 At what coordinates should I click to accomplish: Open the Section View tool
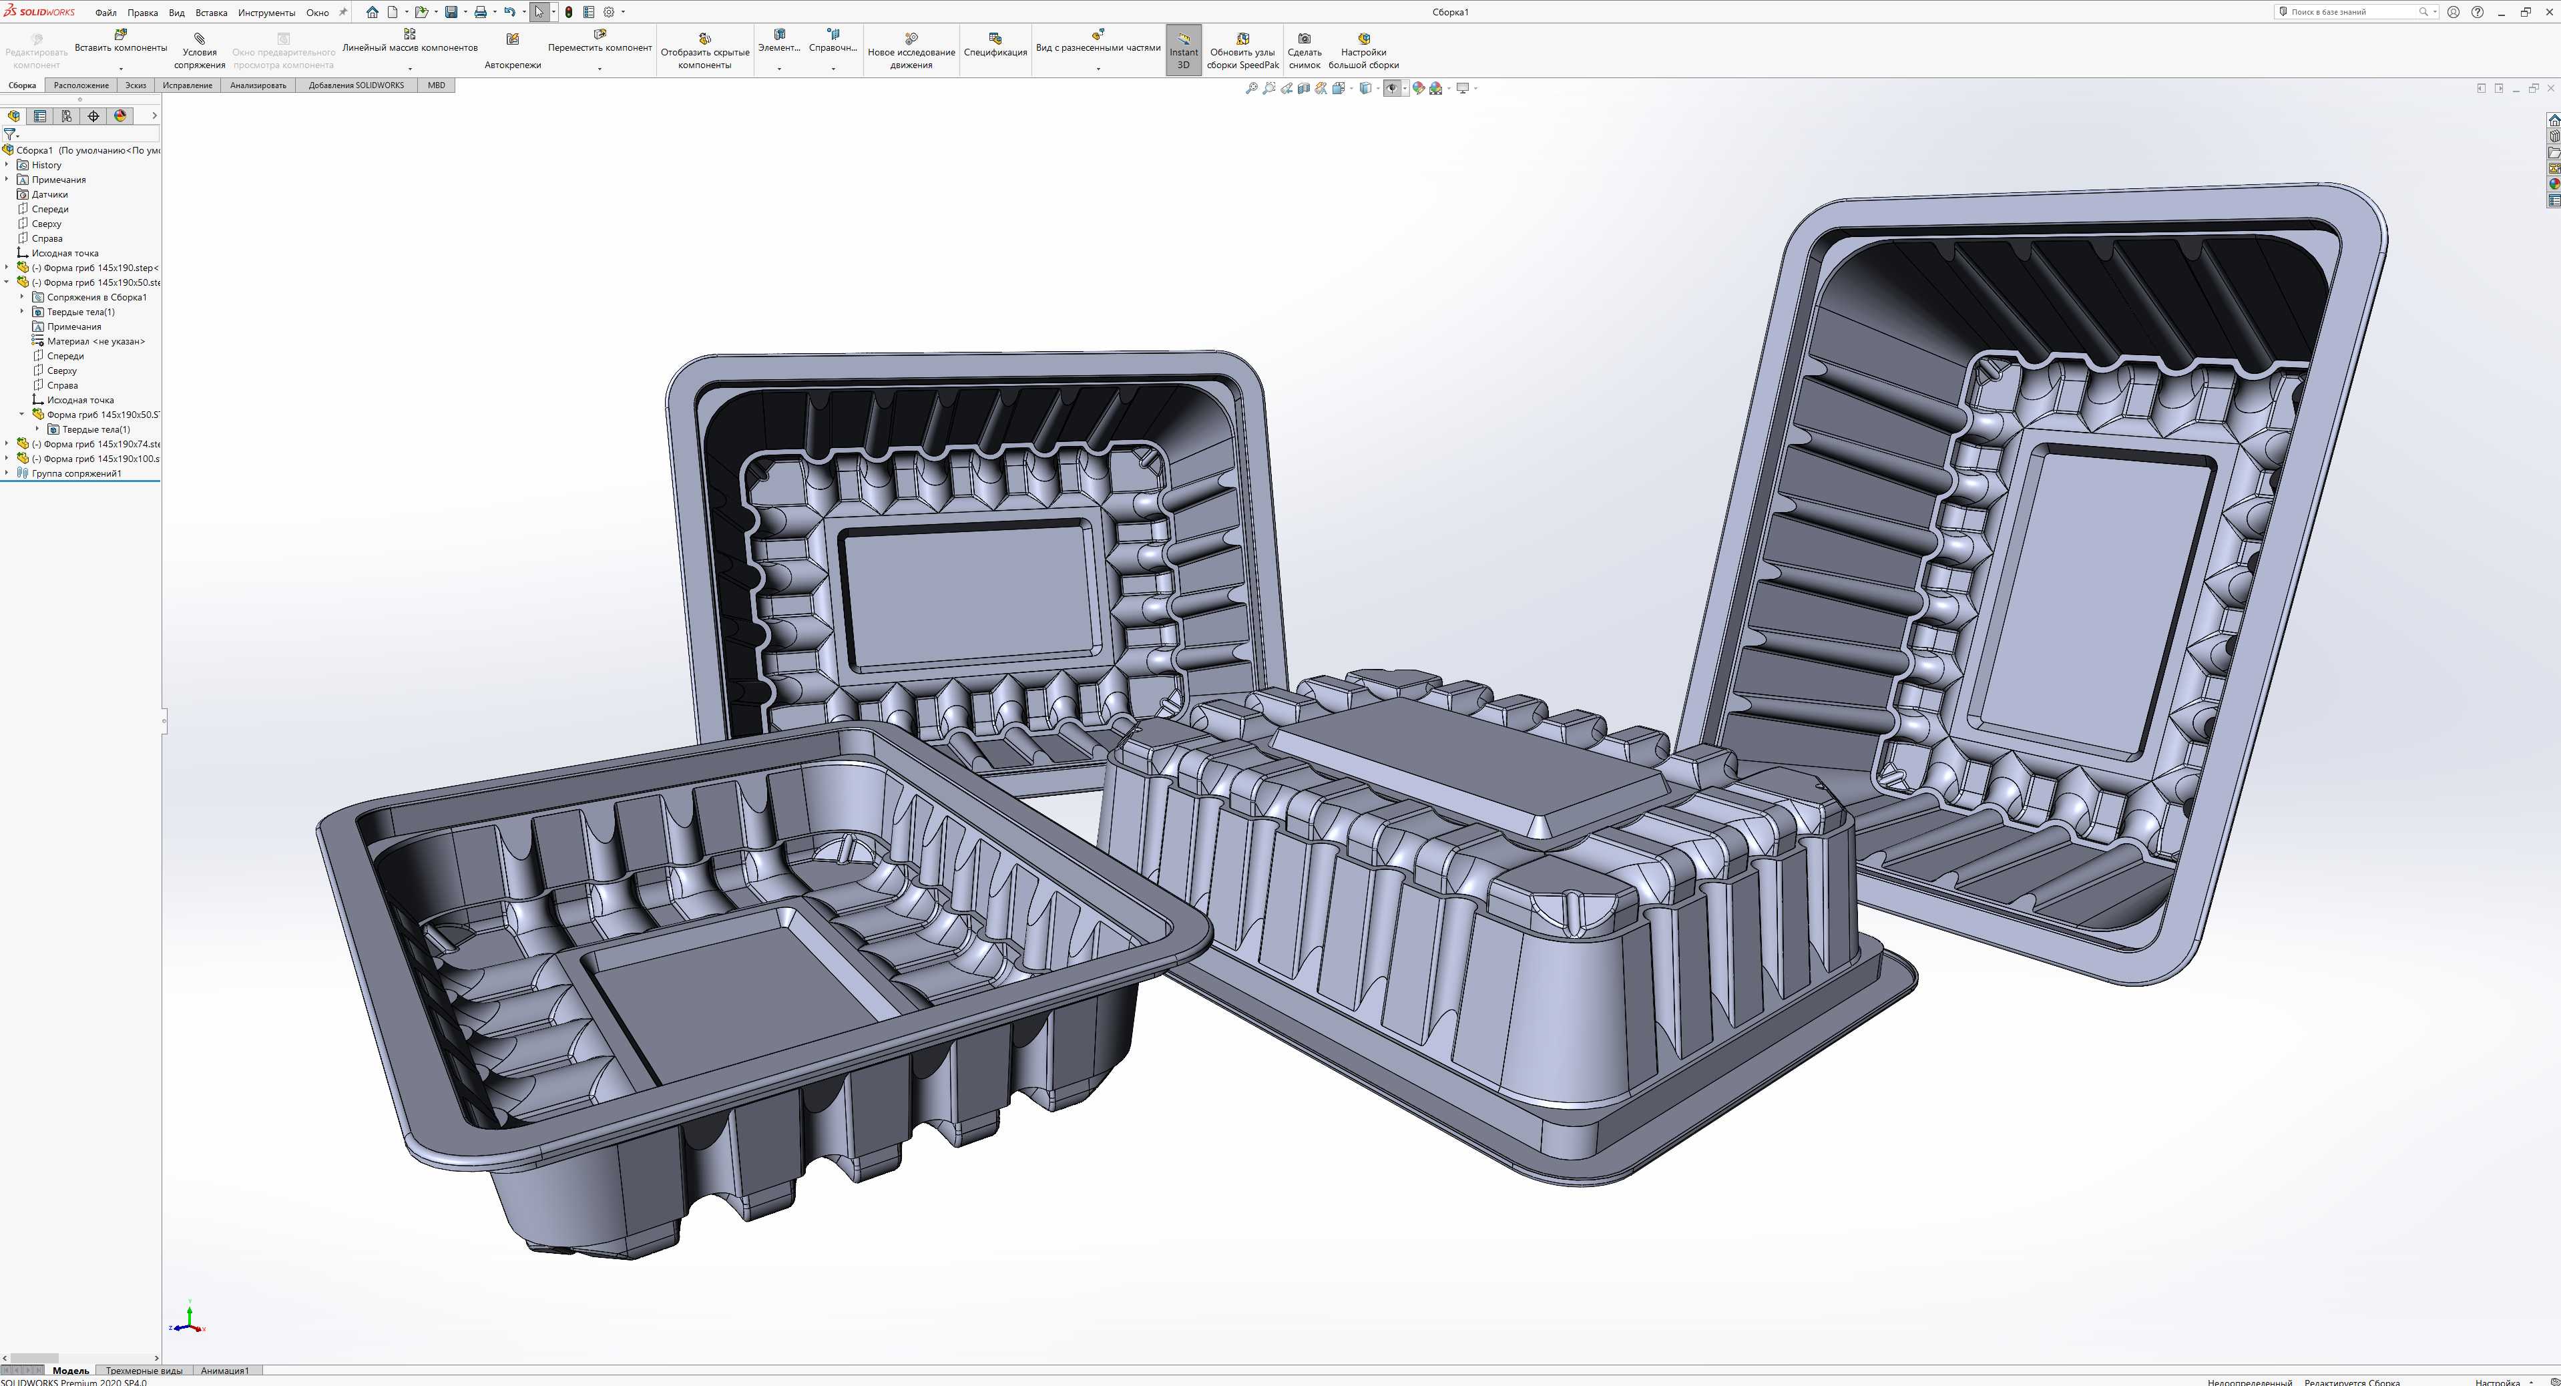1303,89
